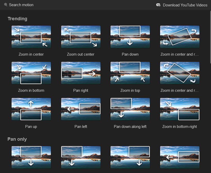The width and height of the screenshot is (211, 173).
Task: Select the Pan up motion thumbnail
Action: point(31,109)
